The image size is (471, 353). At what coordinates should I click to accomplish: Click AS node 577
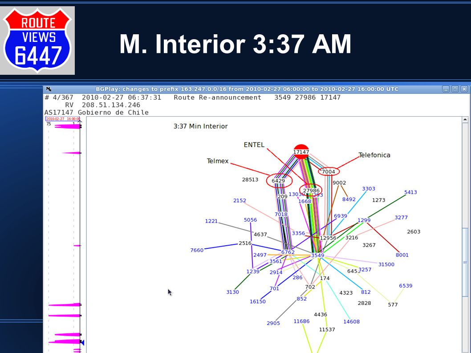coord(393,304)
